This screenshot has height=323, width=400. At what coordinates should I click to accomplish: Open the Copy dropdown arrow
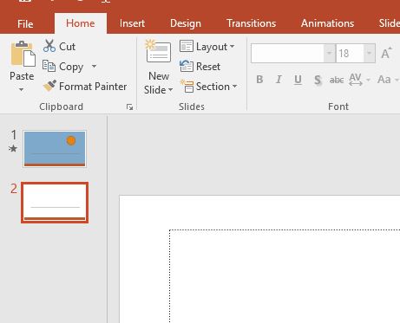pos(94,66)
